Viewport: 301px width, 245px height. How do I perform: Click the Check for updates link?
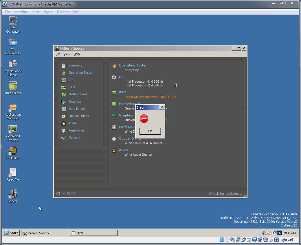coord(225,194)
